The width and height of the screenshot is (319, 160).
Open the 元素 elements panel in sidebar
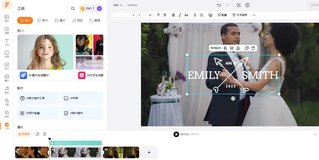click(x=7, y=102)
